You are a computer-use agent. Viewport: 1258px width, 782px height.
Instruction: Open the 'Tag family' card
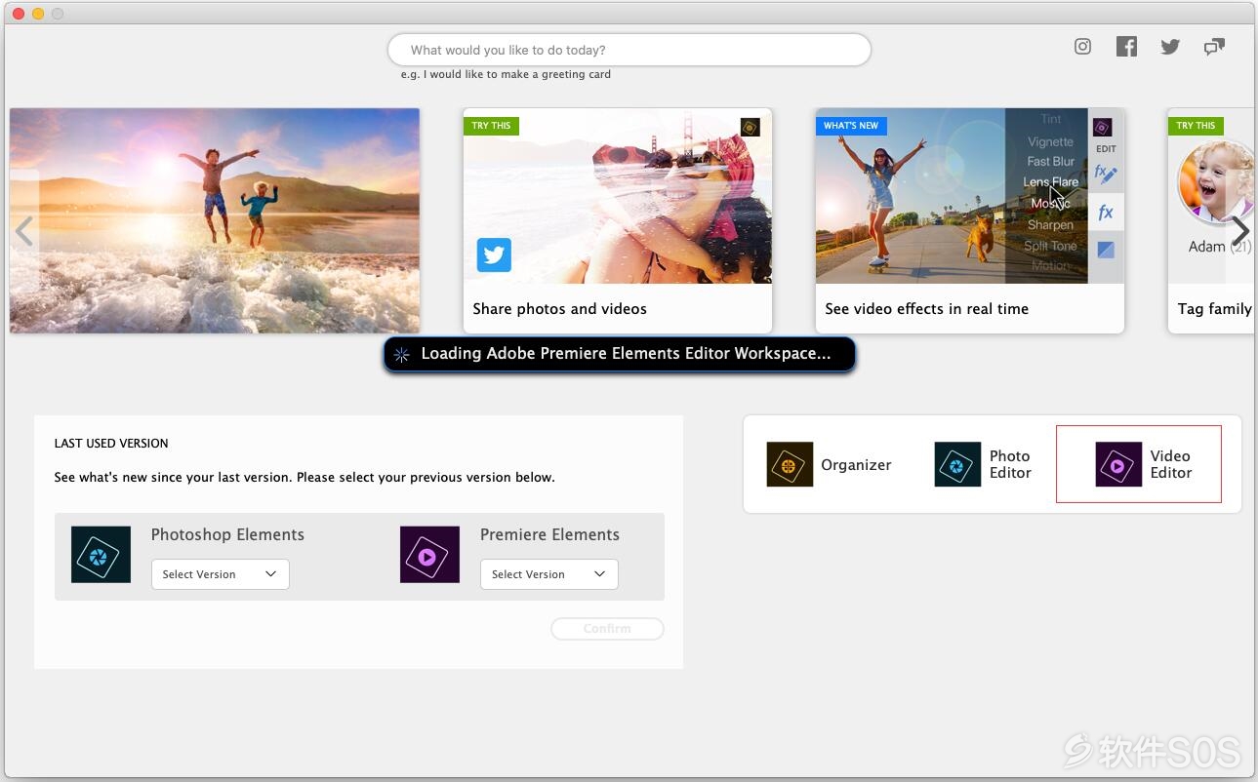point(1211,220)
